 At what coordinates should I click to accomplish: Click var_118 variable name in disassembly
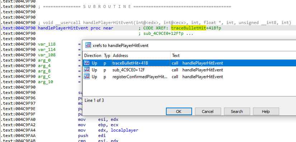tap(47, 44)
